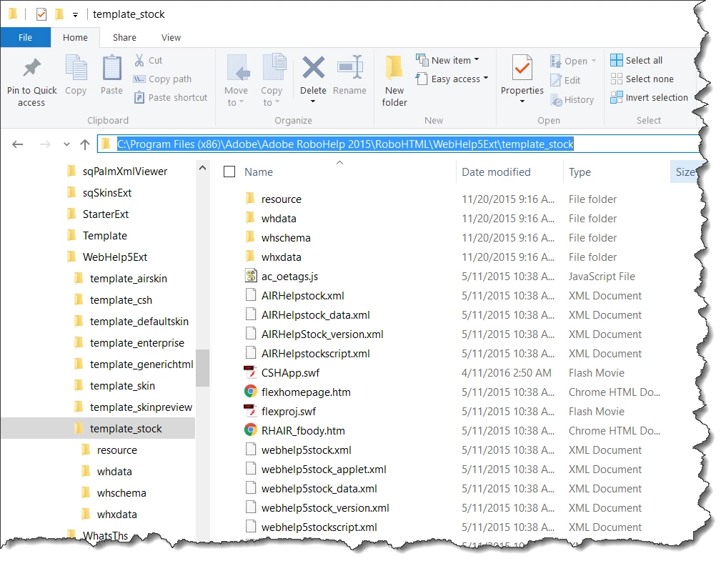Select AIRHelpstock_data.xml file
This screenshot has width=726, height=566.
click(315, 315)
